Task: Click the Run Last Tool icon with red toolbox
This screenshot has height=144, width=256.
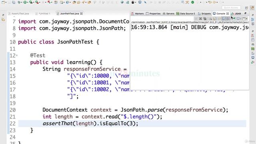Action: click(37, 2)
